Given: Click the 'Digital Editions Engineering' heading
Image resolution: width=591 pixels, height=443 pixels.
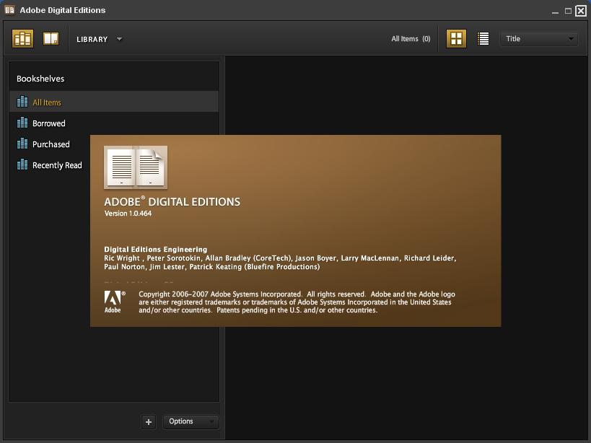Looking at the screenshot, I should (156, 249).
